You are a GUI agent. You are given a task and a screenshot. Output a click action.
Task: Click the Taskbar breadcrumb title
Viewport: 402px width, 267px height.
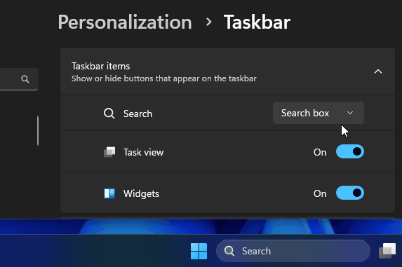(257, 22)
